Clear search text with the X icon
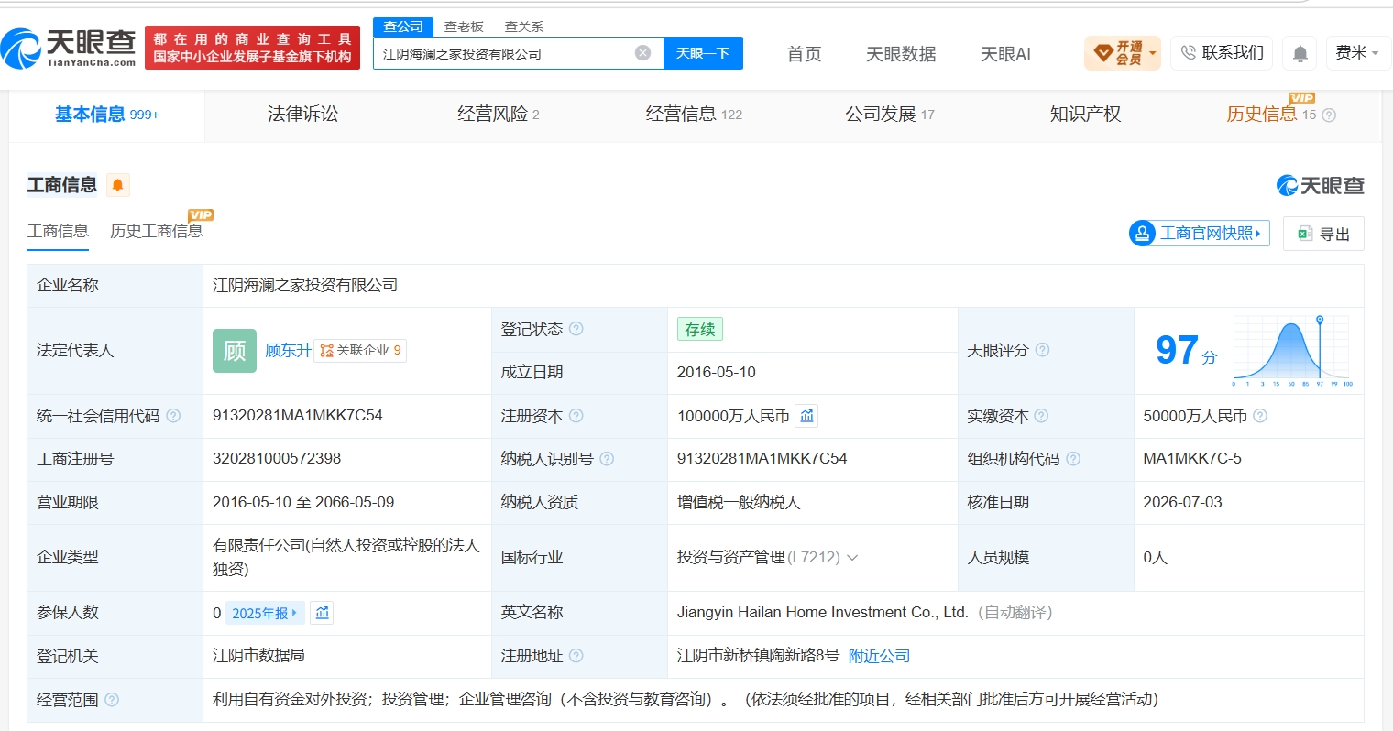 coord(643,53)
